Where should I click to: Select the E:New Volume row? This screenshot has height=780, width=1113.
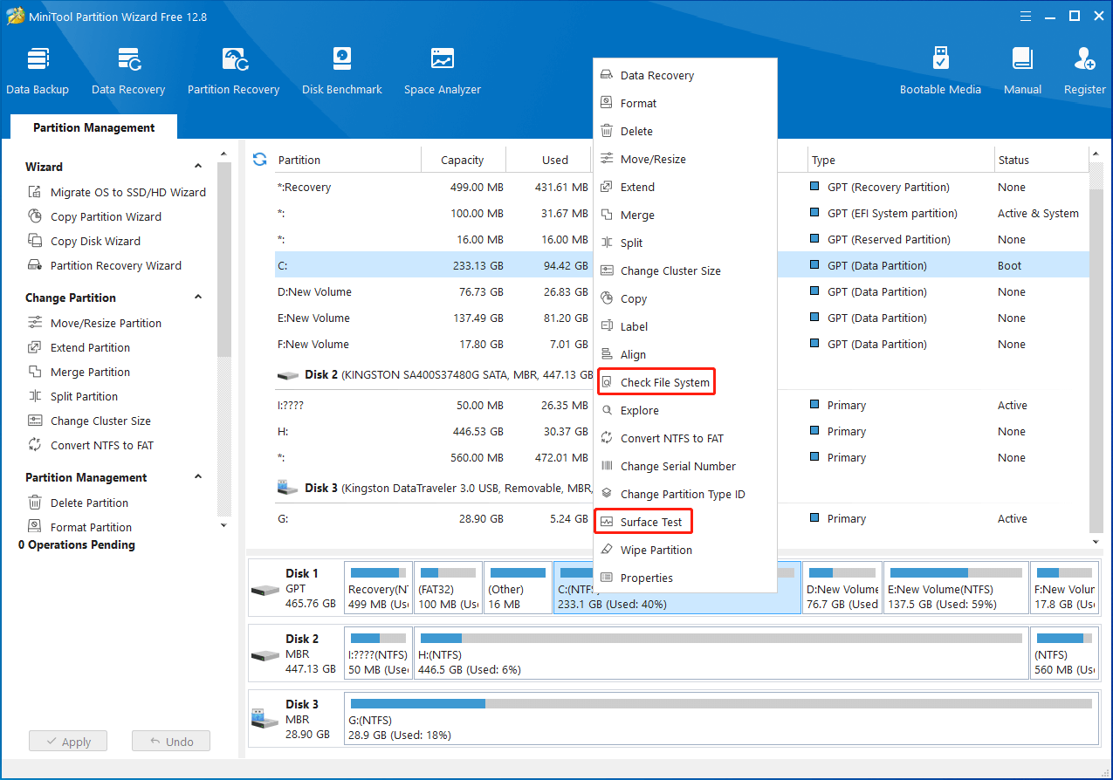tap(682, 318)
